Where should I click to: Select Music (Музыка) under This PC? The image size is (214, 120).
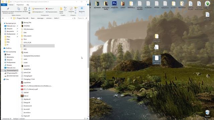click(8, 65)
